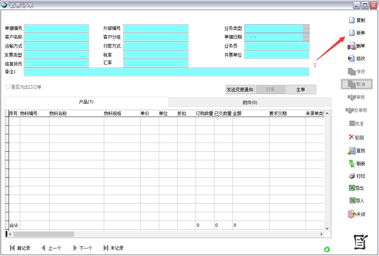Import data using 导入 icon

coord(352,201)
